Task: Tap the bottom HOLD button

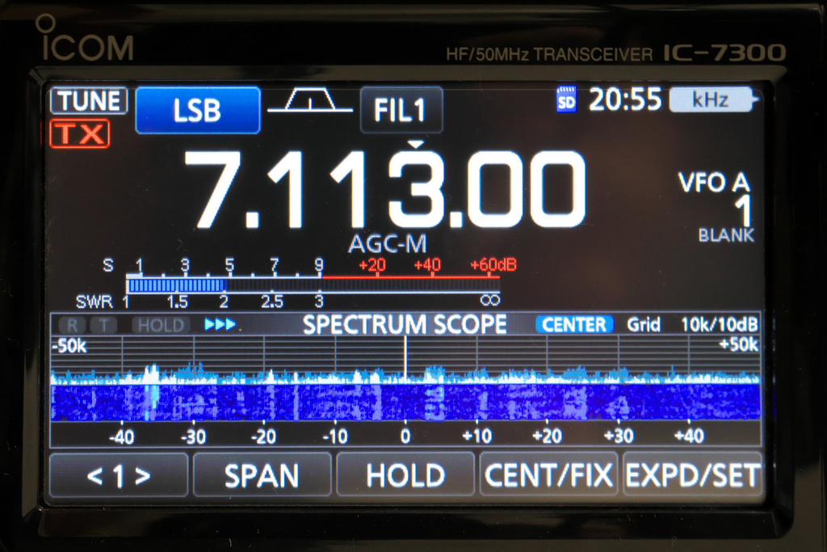Action: pyautogui.click(x=405, y=475)
